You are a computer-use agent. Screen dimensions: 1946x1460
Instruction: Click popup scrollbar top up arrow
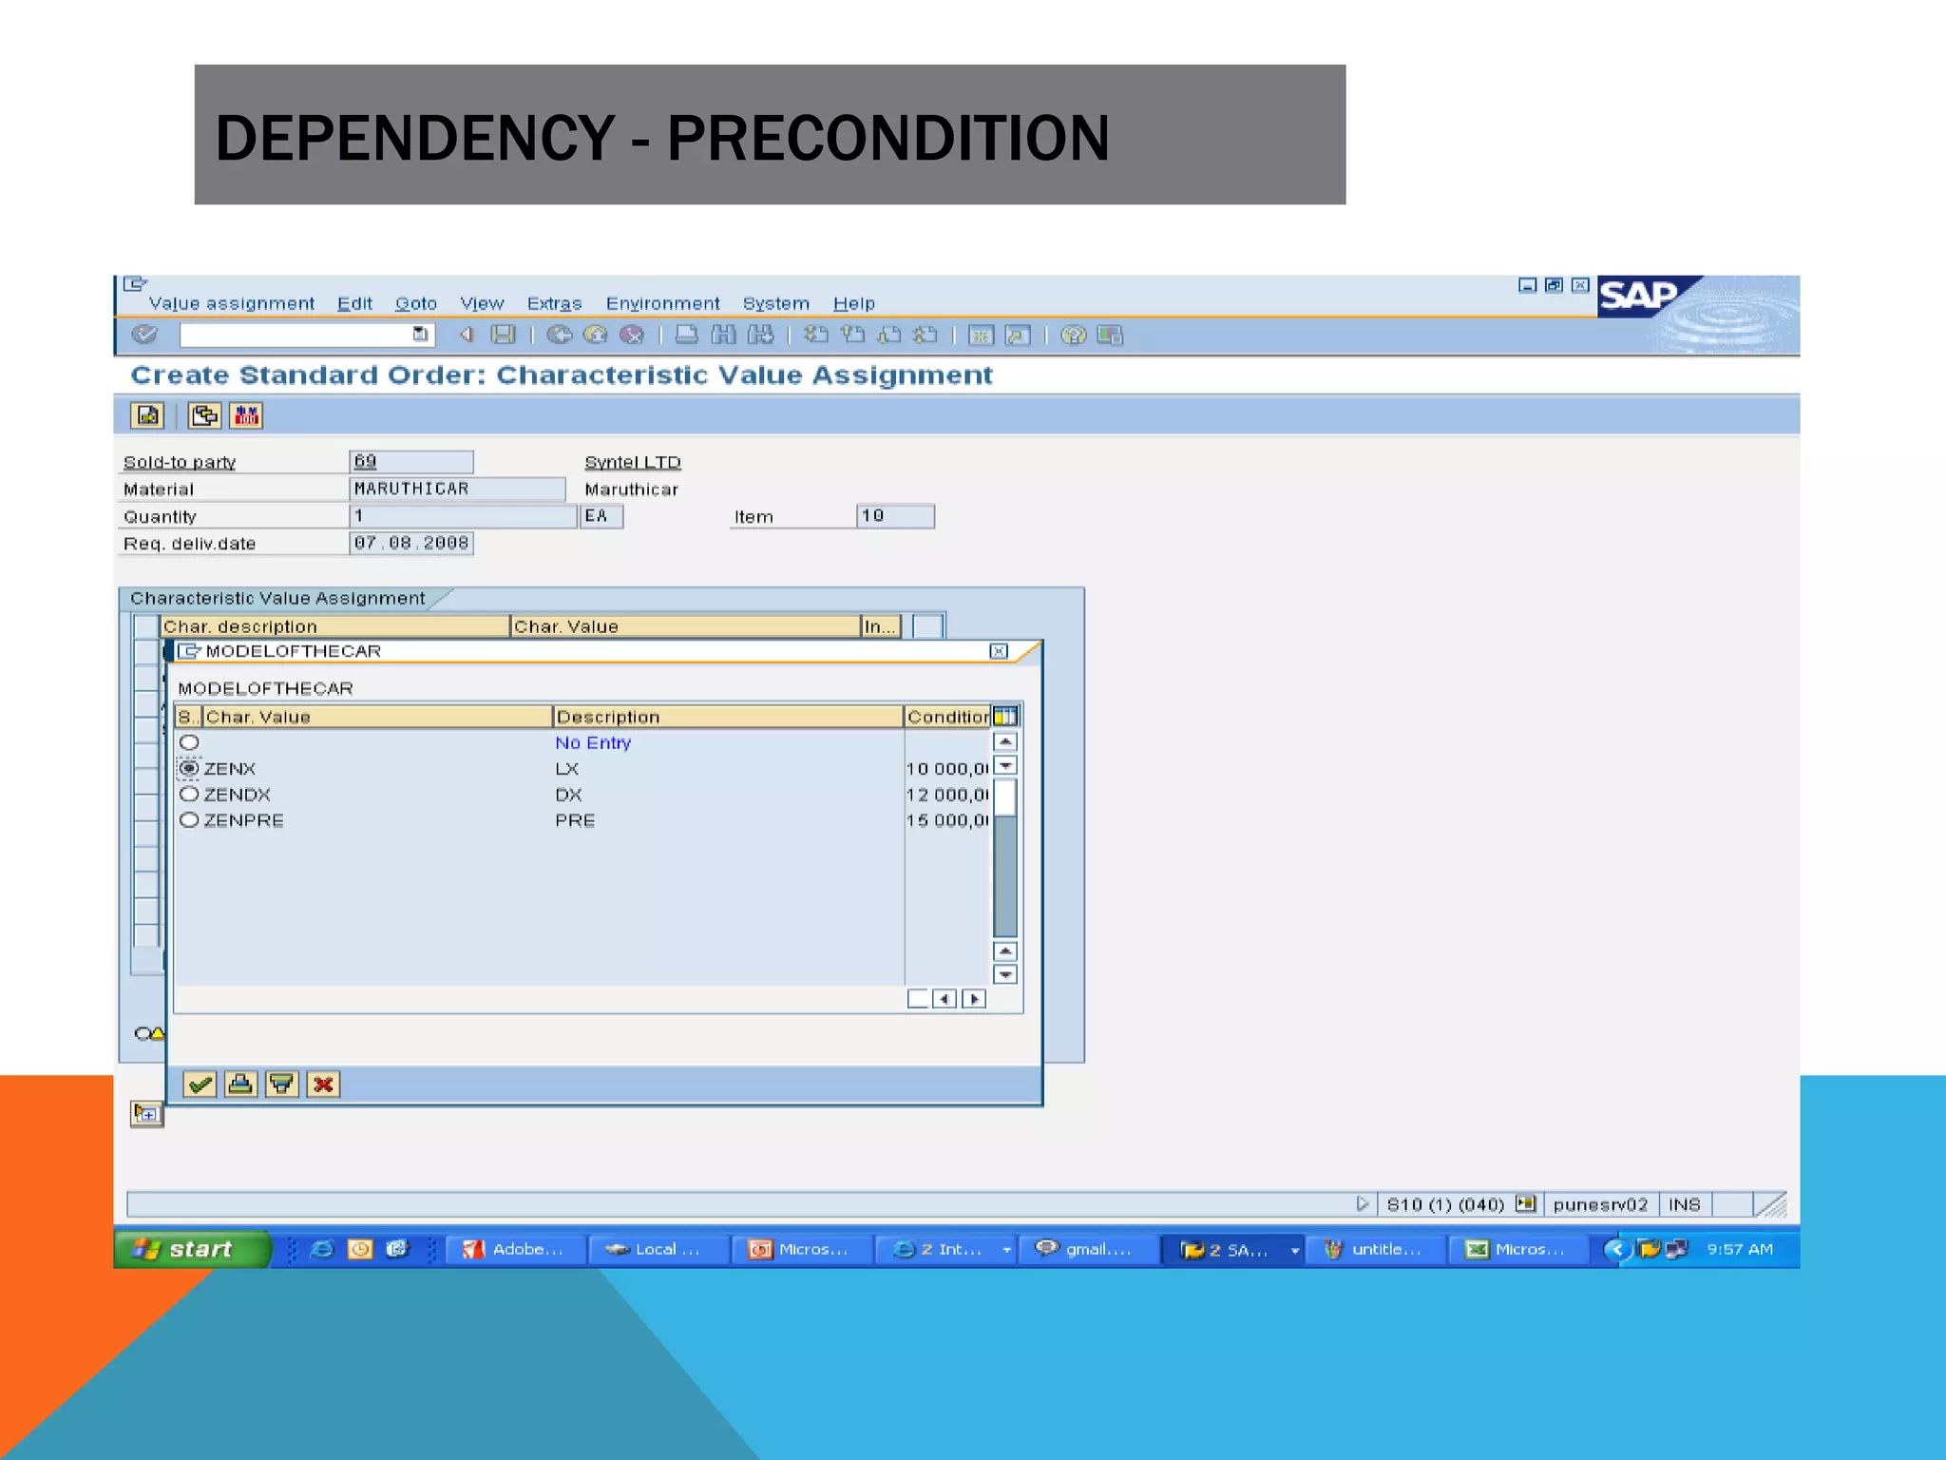1005,741
